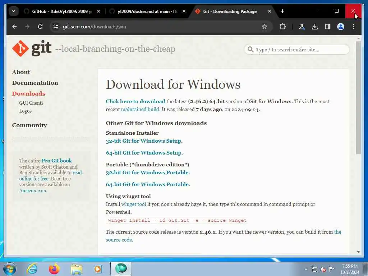Click the winget install command text
The image size is (368, 276).
pyautogui.click(x=177, y=220)
